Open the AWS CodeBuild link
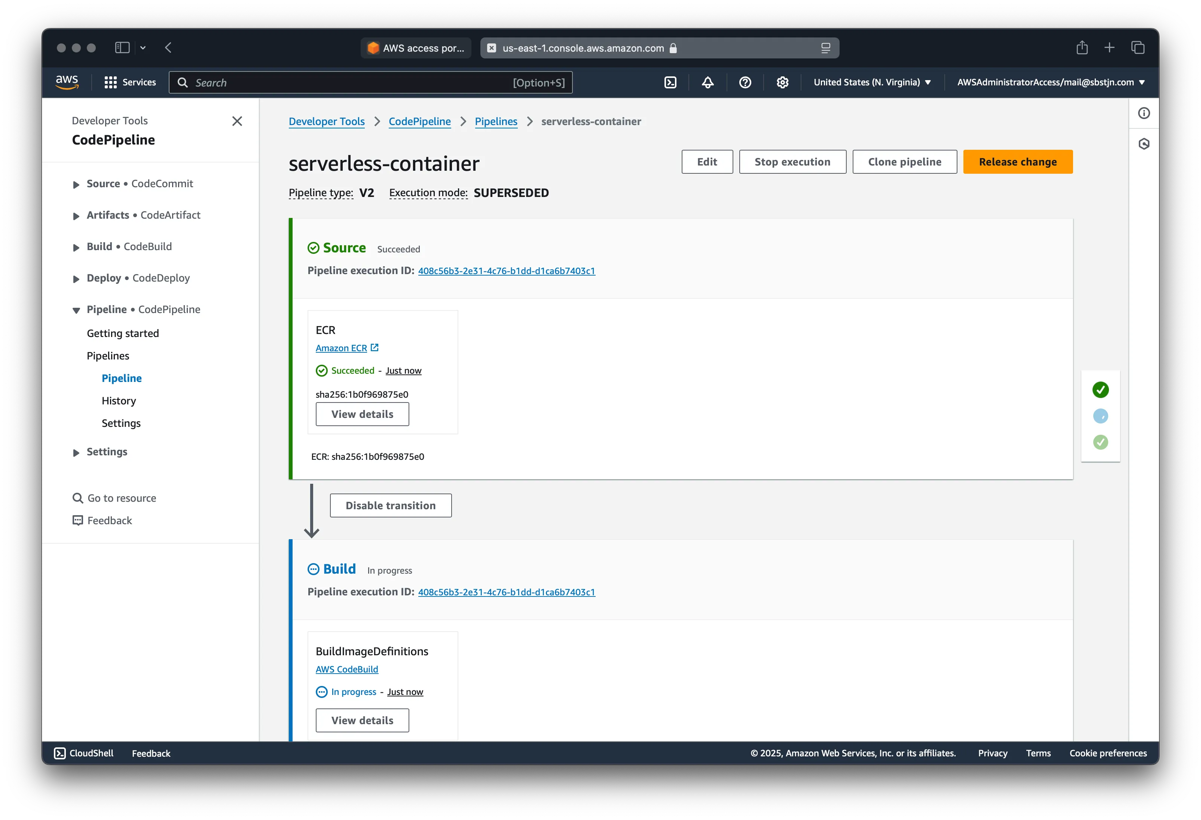Viewport: 1201px width, 820px height. coord(347,669)
